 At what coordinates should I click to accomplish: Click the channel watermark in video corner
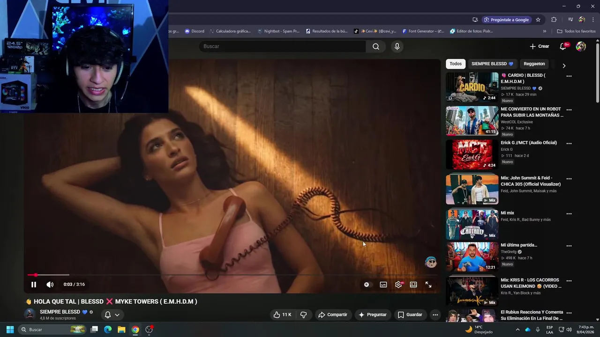click(431, 262)
